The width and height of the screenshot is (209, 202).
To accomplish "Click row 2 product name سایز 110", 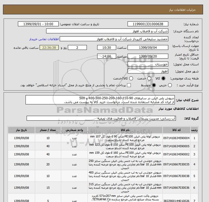I will coord(125,146).
